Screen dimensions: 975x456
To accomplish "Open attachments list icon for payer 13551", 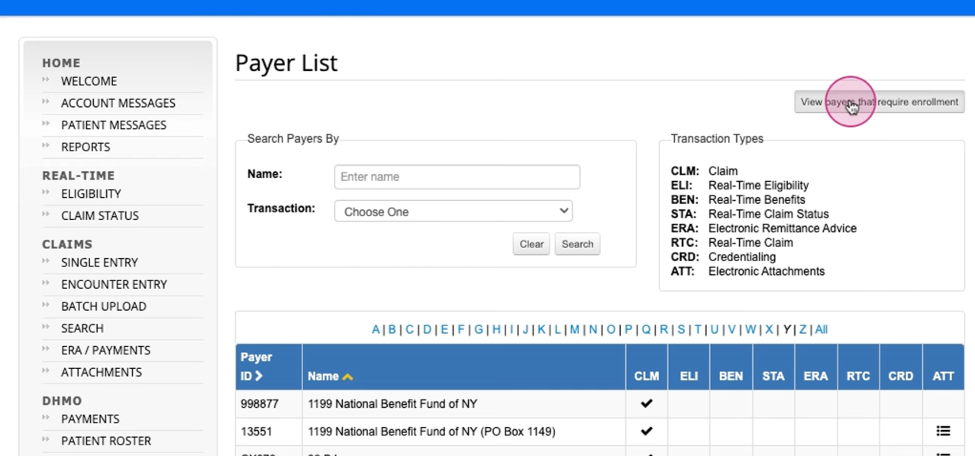I will pos(943,432).
